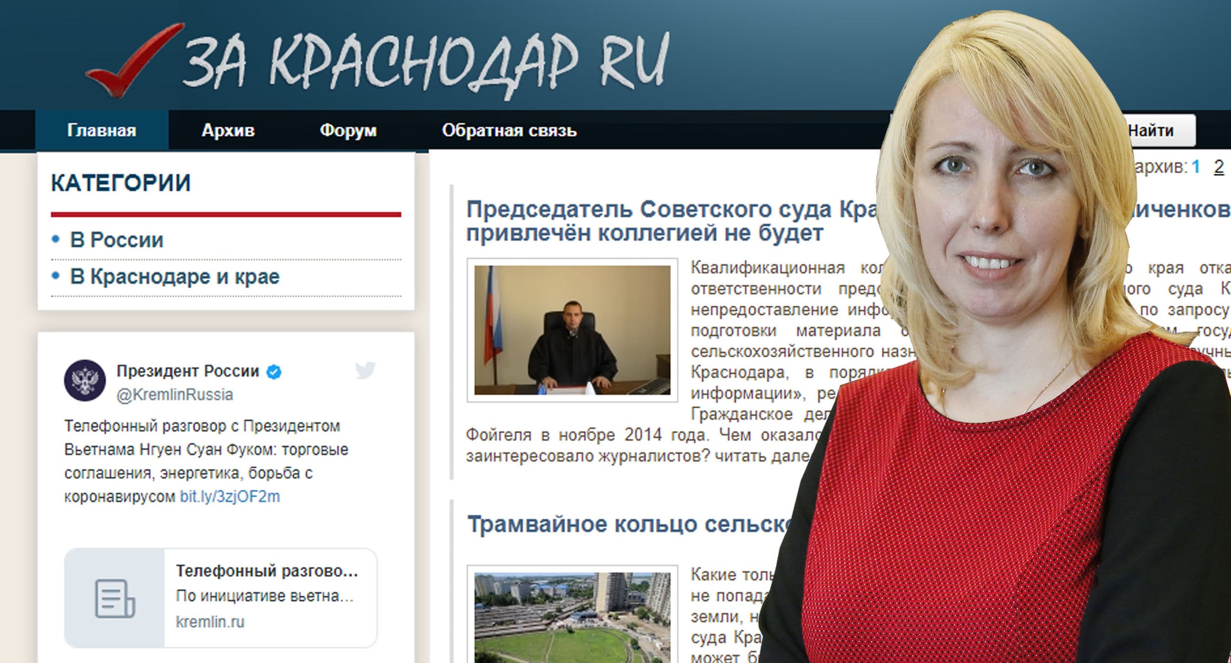Image resolution: width=1231 pixels, height=663 pixels.
Task: Select the В России category
Action: pos(116,240)
